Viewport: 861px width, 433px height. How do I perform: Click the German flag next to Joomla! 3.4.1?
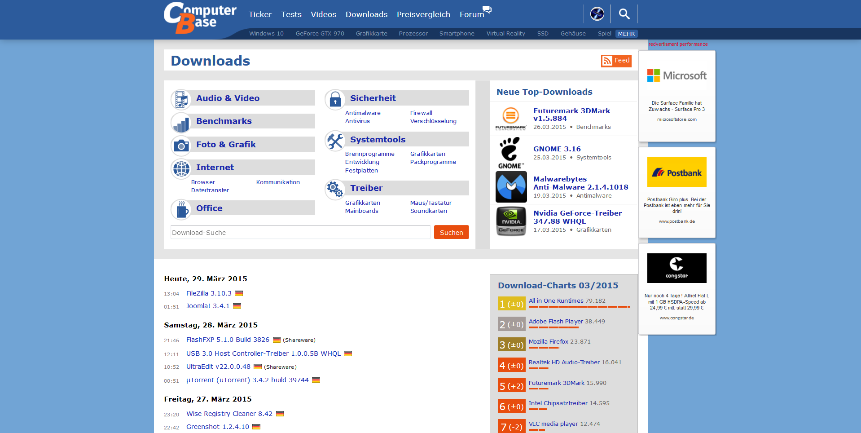click(x=237, y=306)
